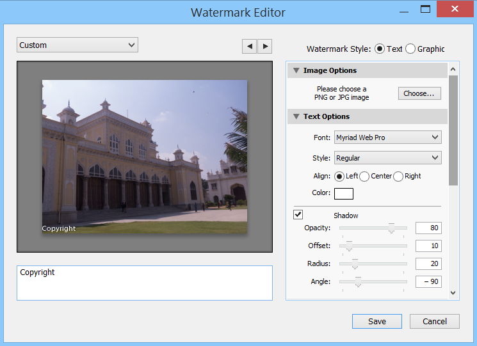
Task: Open the Font dropdown showing Myriad Web Pro
Action: coord(387,138)
